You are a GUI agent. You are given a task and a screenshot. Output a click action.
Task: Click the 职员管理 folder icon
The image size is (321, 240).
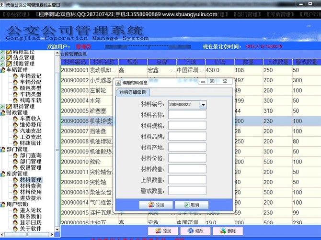(x=9, y=107)
